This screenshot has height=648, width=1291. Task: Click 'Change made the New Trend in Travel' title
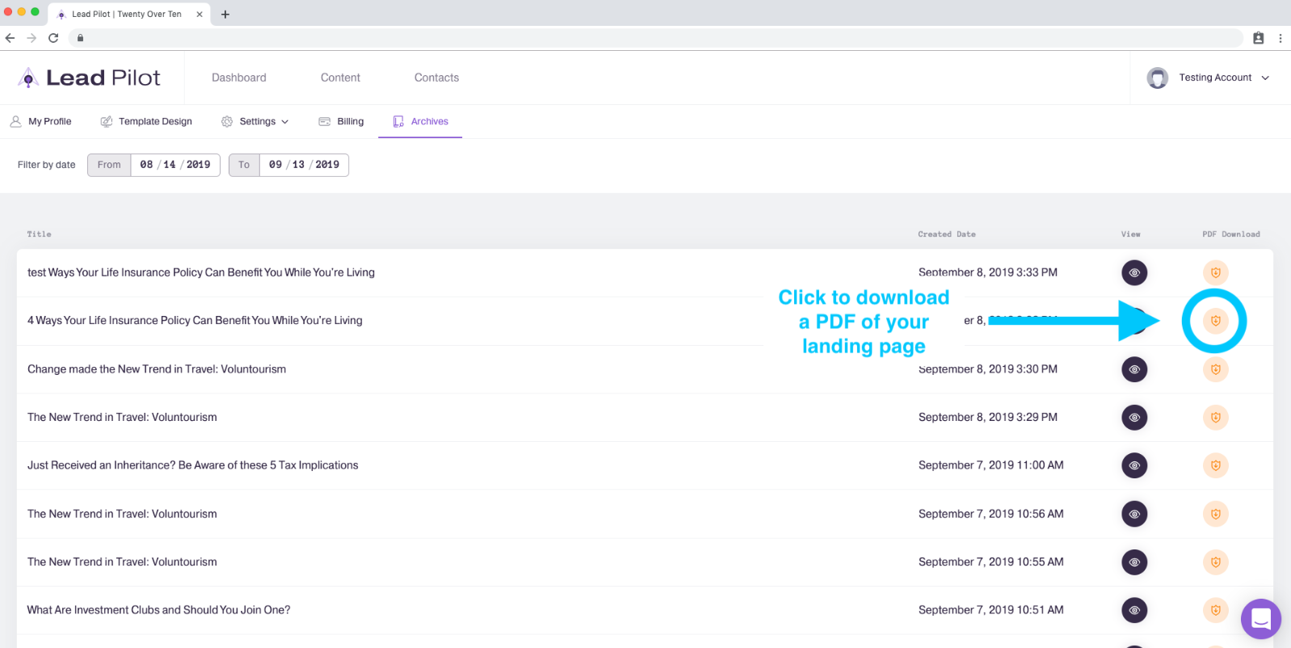click(x=157, y=369)
